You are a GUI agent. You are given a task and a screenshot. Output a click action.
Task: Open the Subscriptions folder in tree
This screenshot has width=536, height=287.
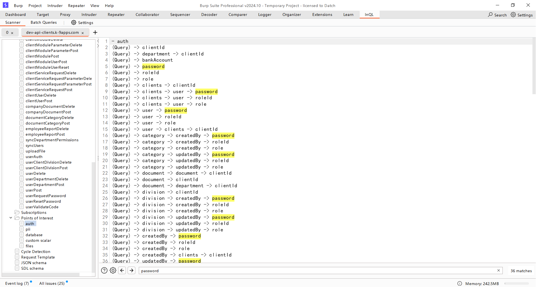point(33,212)
